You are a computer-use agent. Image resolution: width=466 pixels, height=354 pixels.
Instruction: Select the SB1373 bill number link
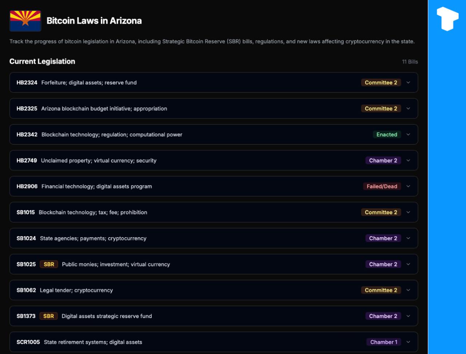click(26, 316)
